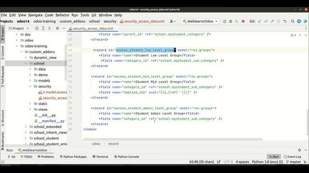The height and width of the screenshot is (173, 309).
Task: Open the Refactor menu
Action: (x=62, y=15)
